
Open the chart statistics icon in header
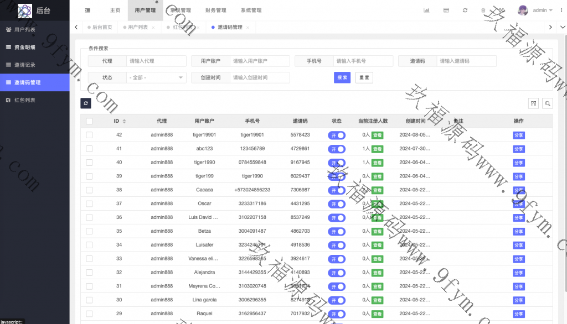(x=427, y=11)
